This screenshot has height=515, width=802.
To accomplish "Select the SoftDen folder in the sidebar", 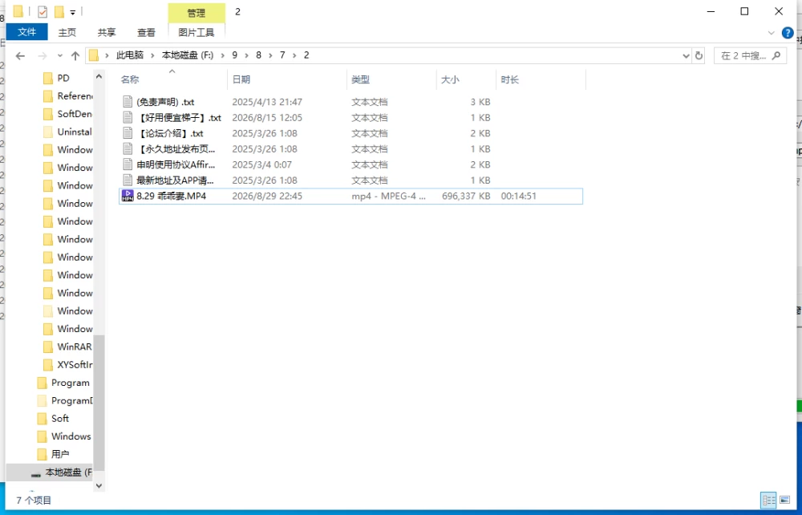I will (67, 114).
